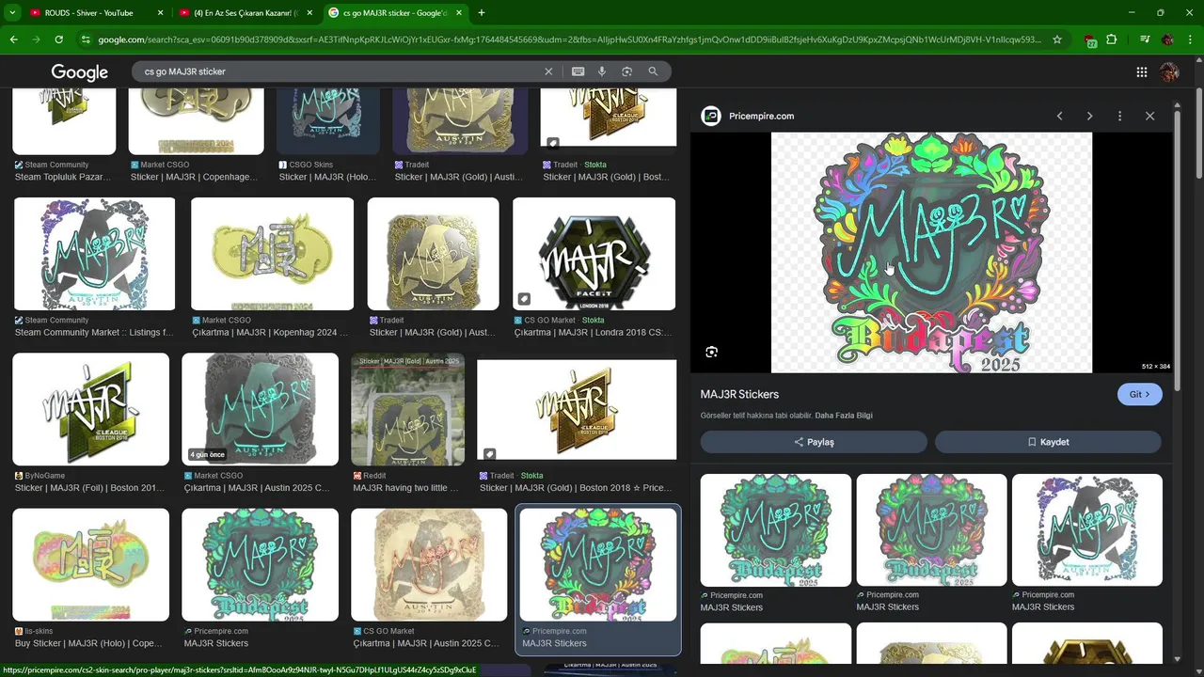The width and height of the screenshot is (1204, 677).
Task: Select the FACEIT London 2018 sticker thumbnail
Action: [x=594, y=254]
